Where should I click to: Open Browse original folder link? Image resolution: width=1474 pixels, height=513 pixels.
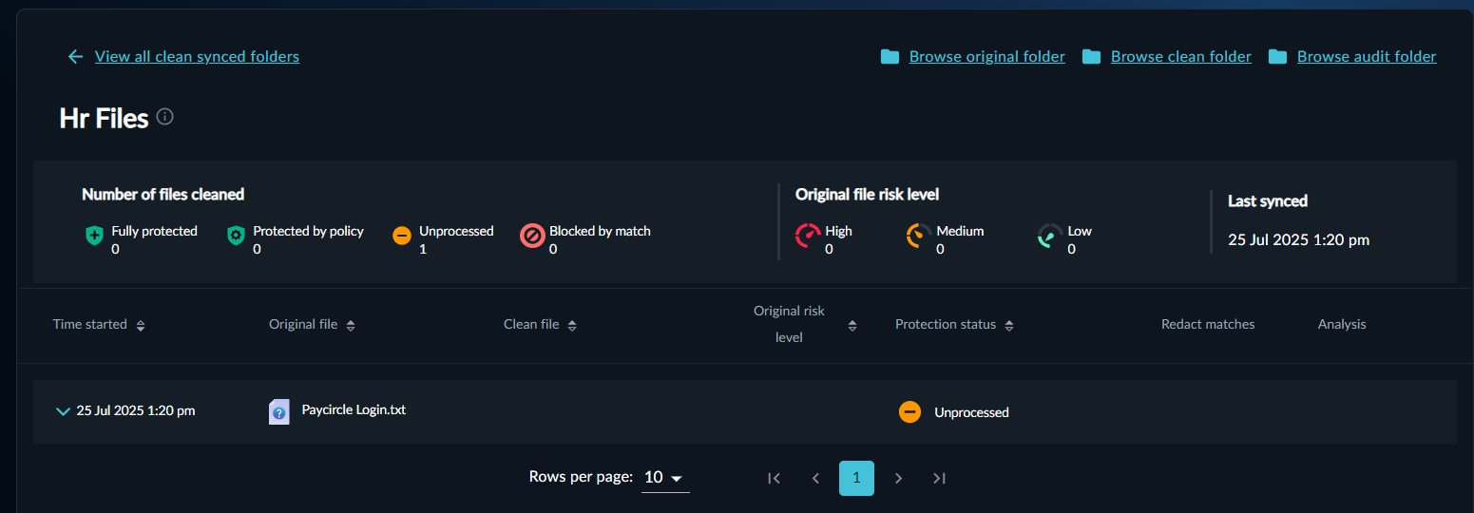986,57
